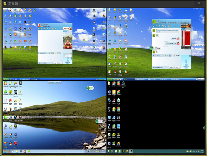Open Adobe Reader icon on Windows 7 desktop
Image resolution: width=207 pixels, height=156 pixels.
pyautogui.click(x=16, y=144)
